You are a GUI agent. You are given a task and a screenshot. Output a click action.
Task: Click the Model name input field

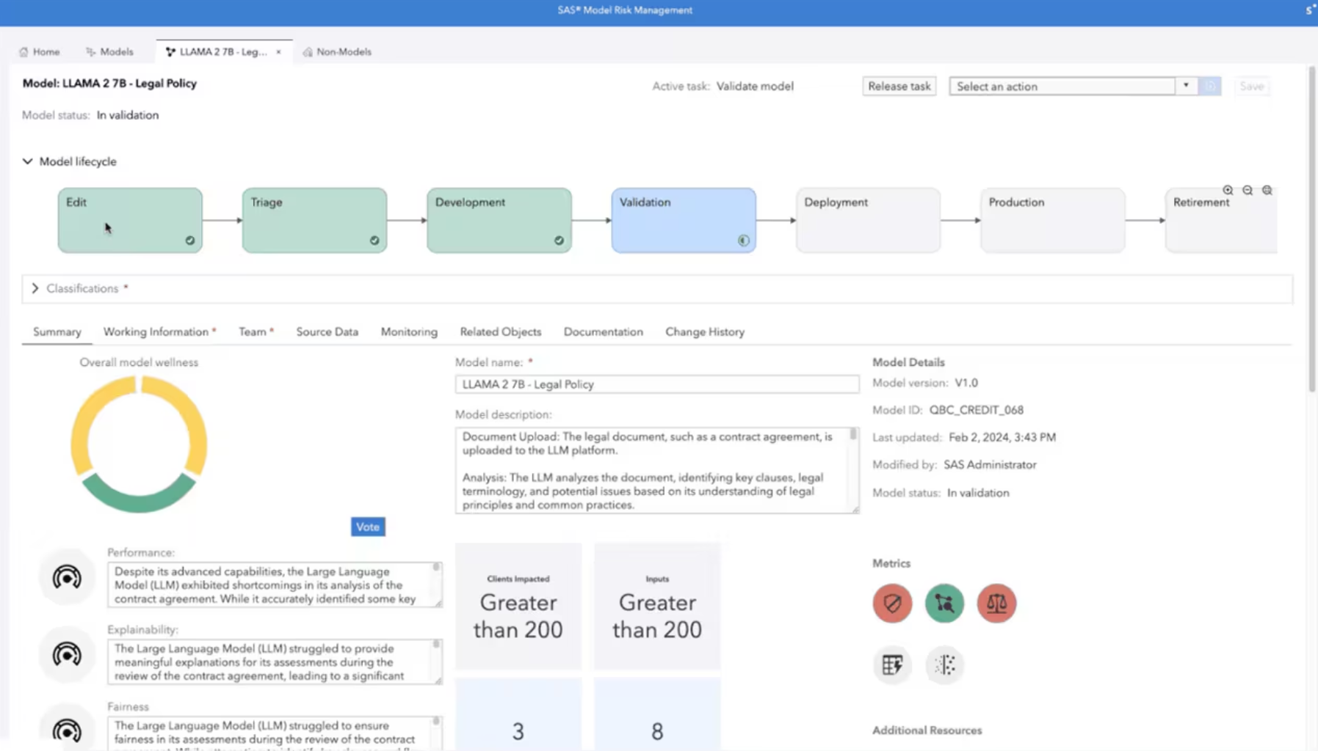pyautogui.click(x=657, y=384)
